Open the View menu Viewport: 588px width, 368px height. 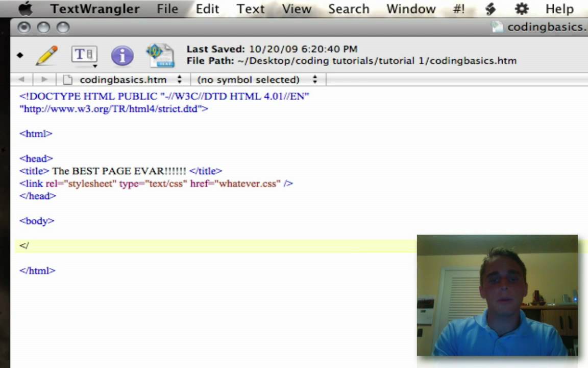coord(296,9)
